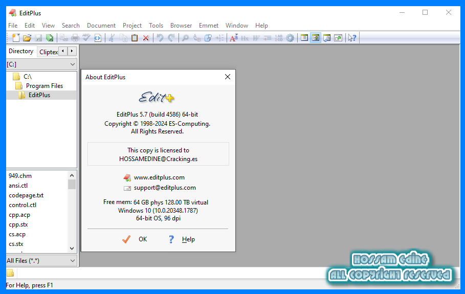
Task: Click the Print icon in toolbar
Action: 75,38
